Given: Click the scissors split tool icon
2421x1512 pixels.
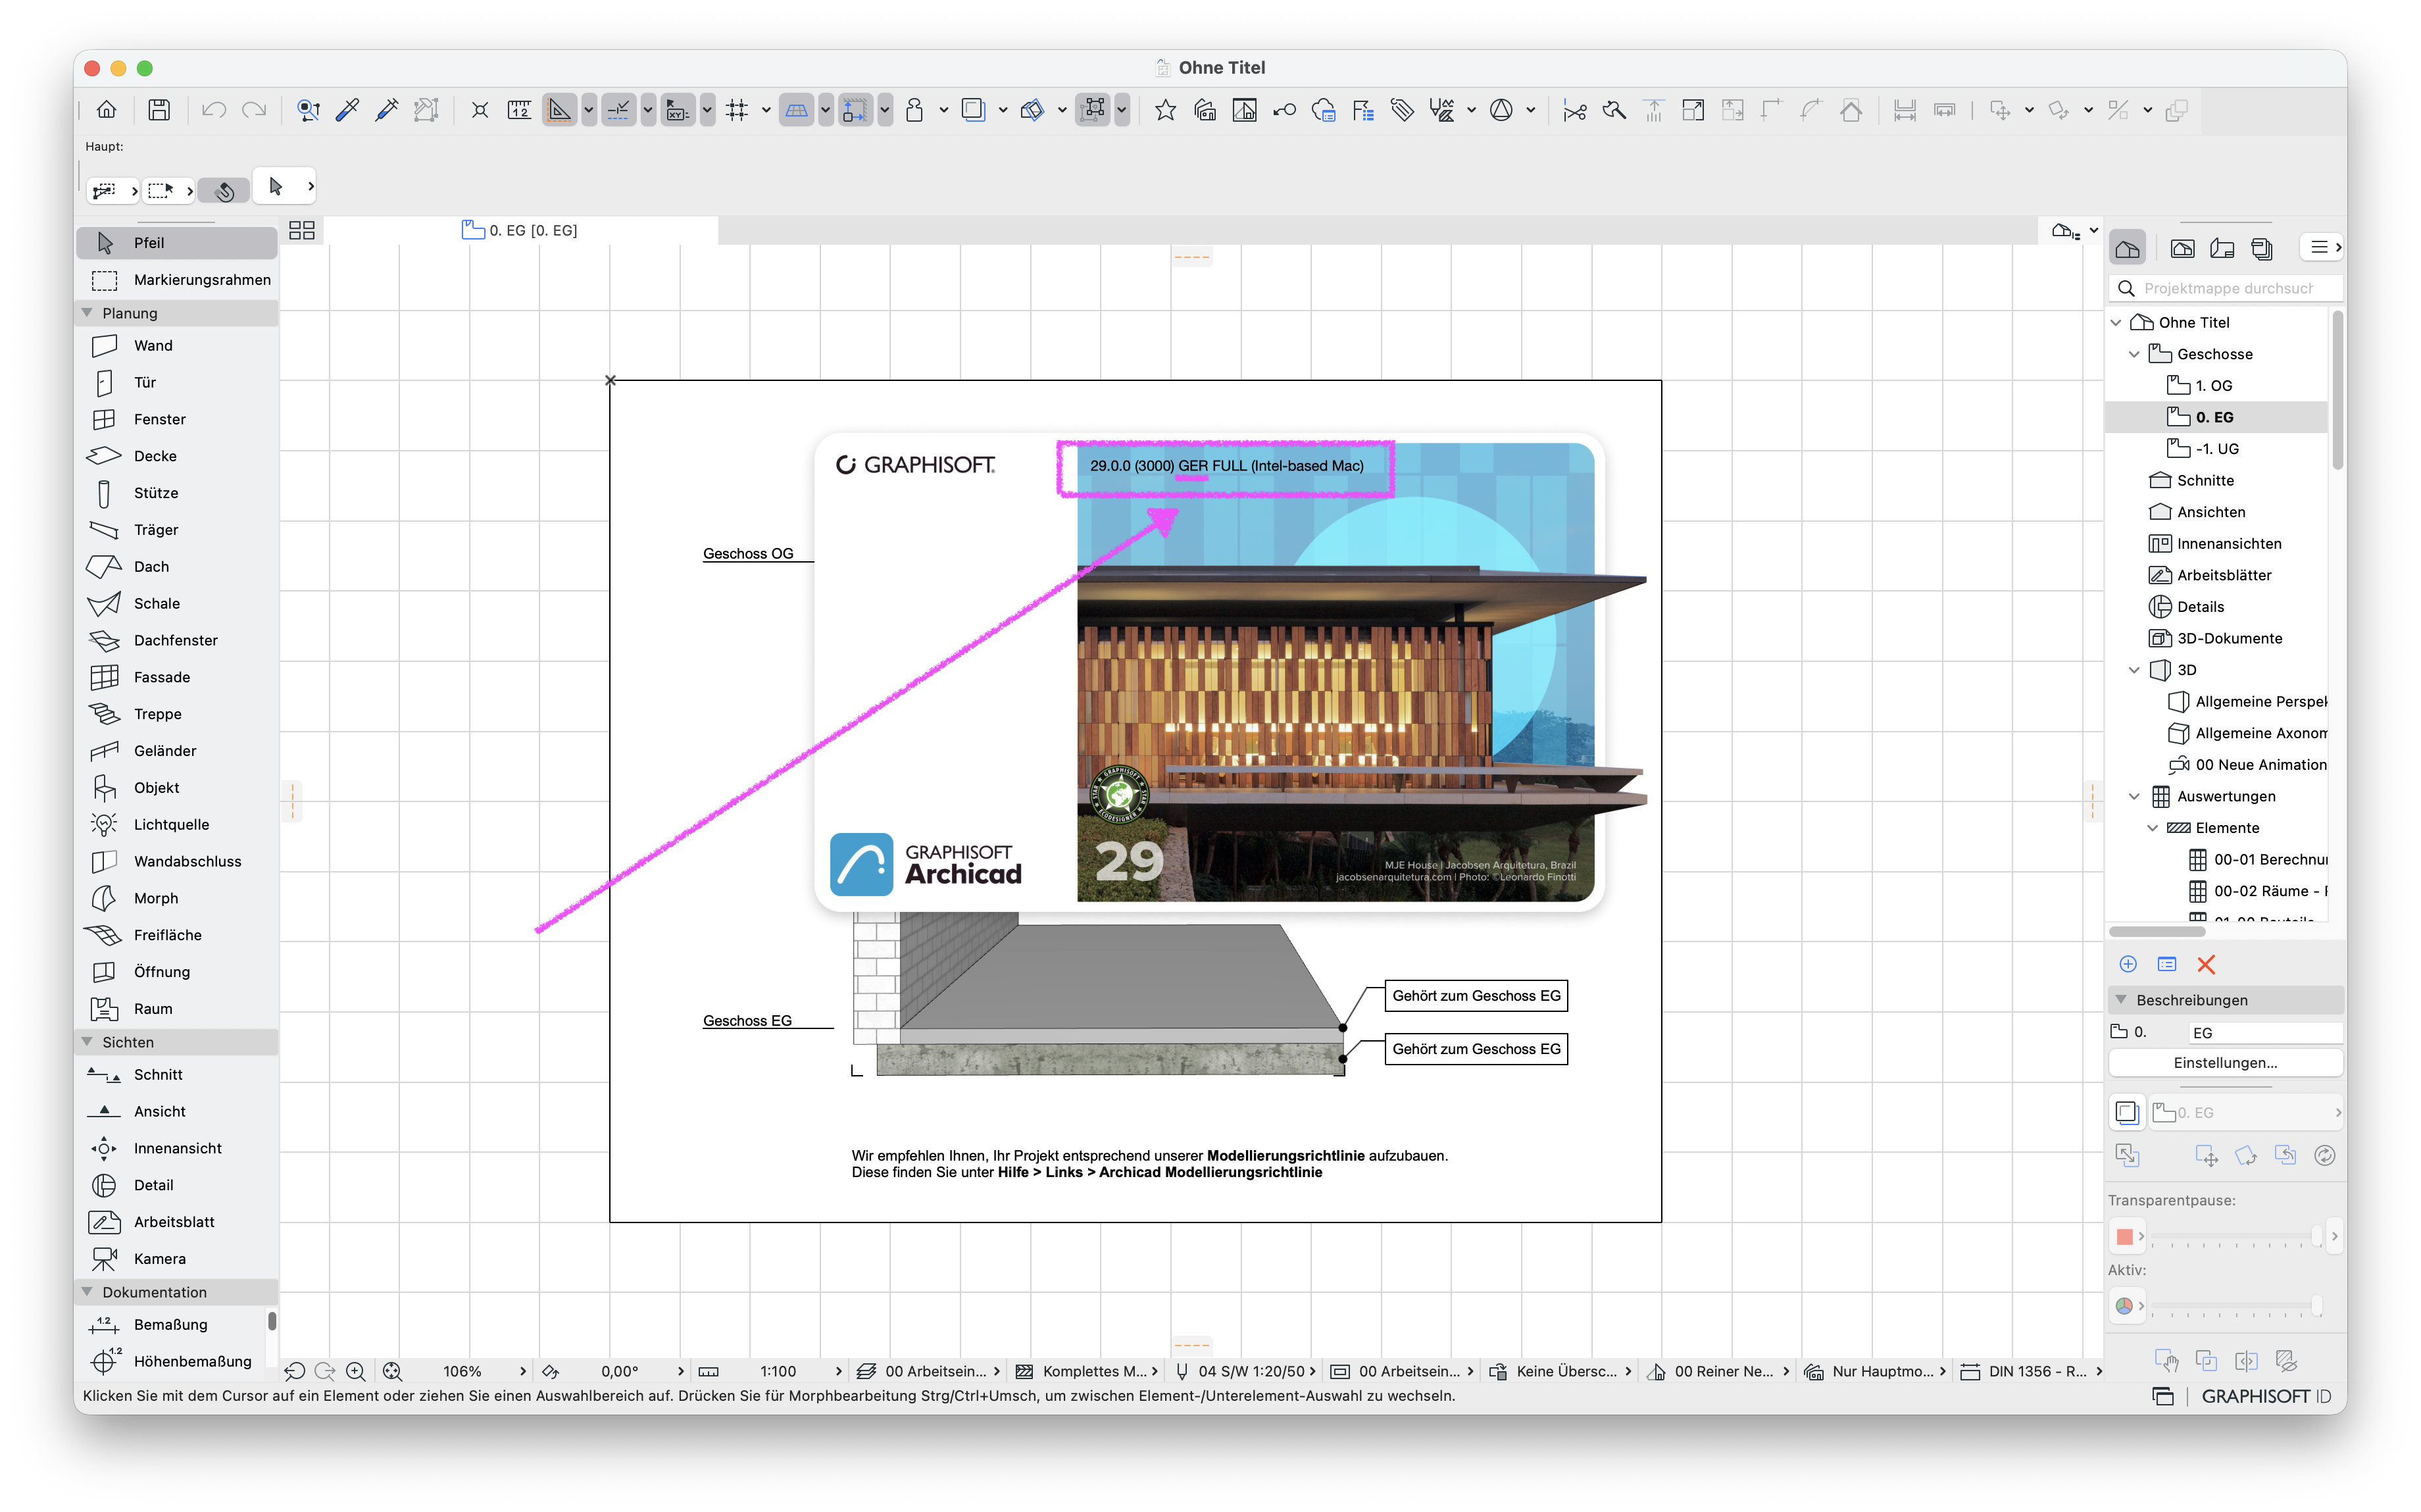Looking at the screenshot, I should 1574,110.
